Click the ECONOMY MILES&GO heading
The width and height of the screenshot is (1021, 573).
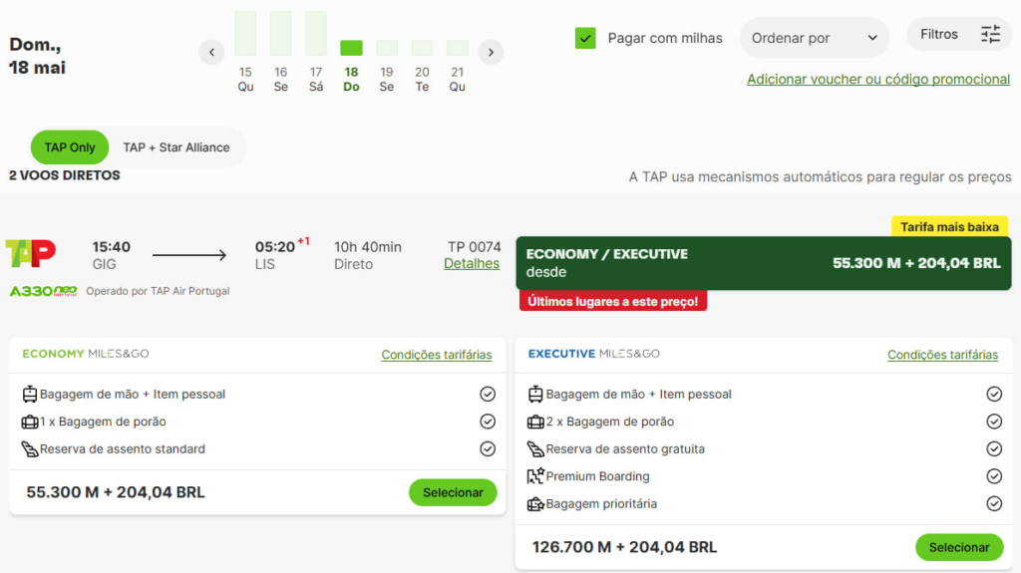click(86, 354)
